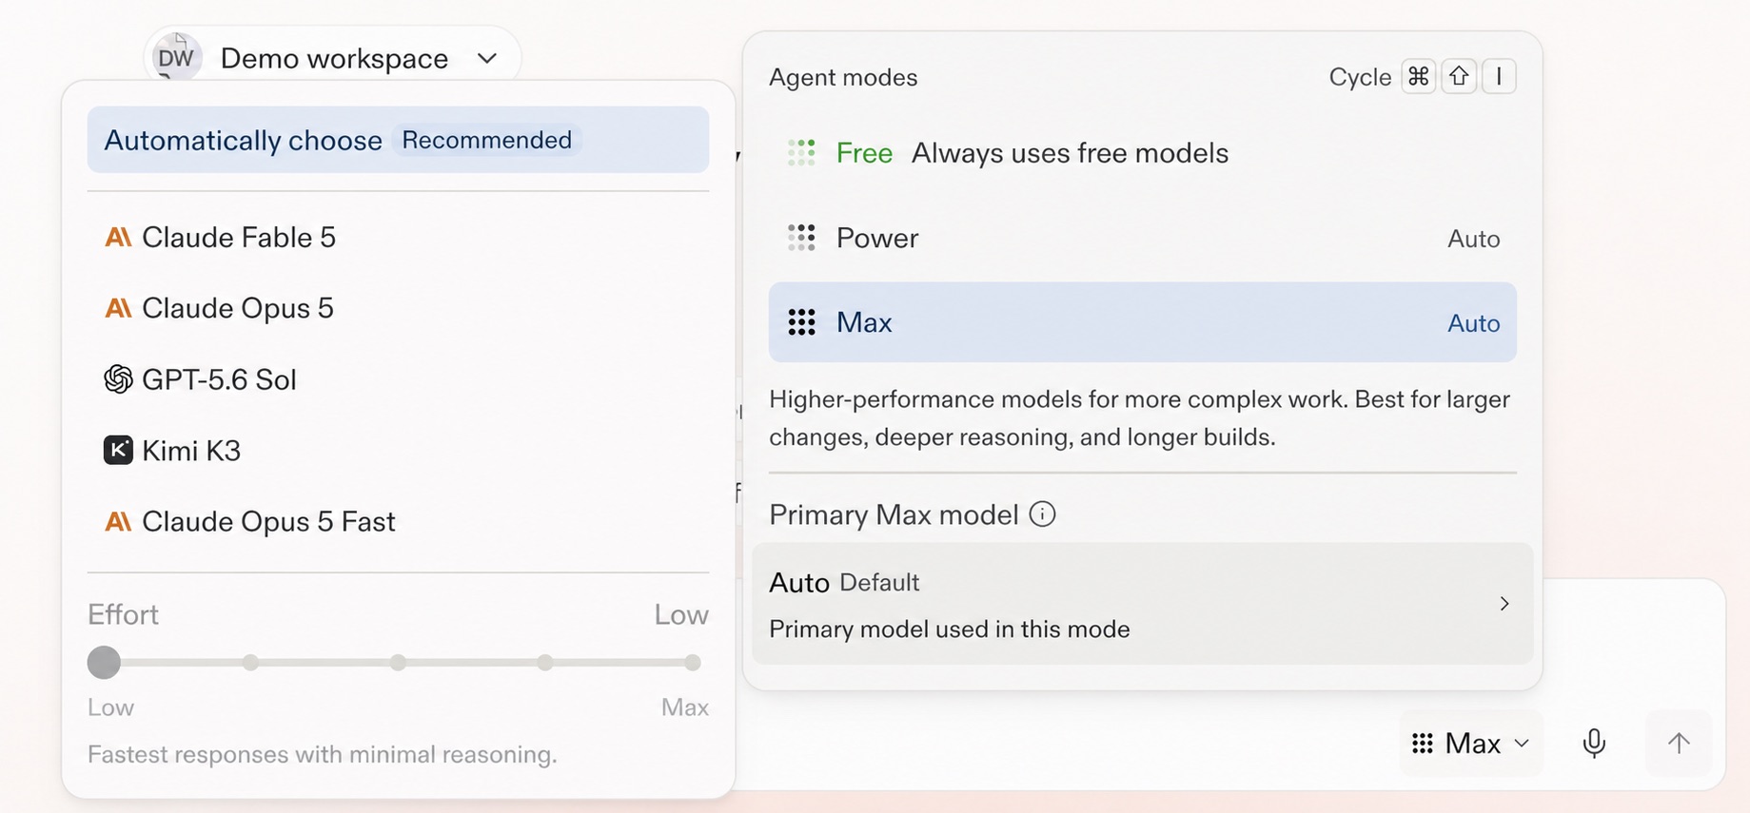Click the Anthropic logo beside Claude Fable 5

coord(118,237)
